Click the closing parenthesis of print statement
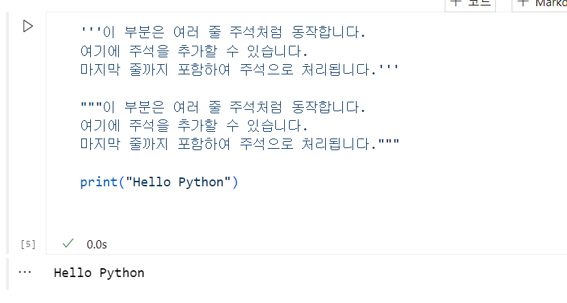The height and width of the screenshot is (303, 567). pos(235,182)
